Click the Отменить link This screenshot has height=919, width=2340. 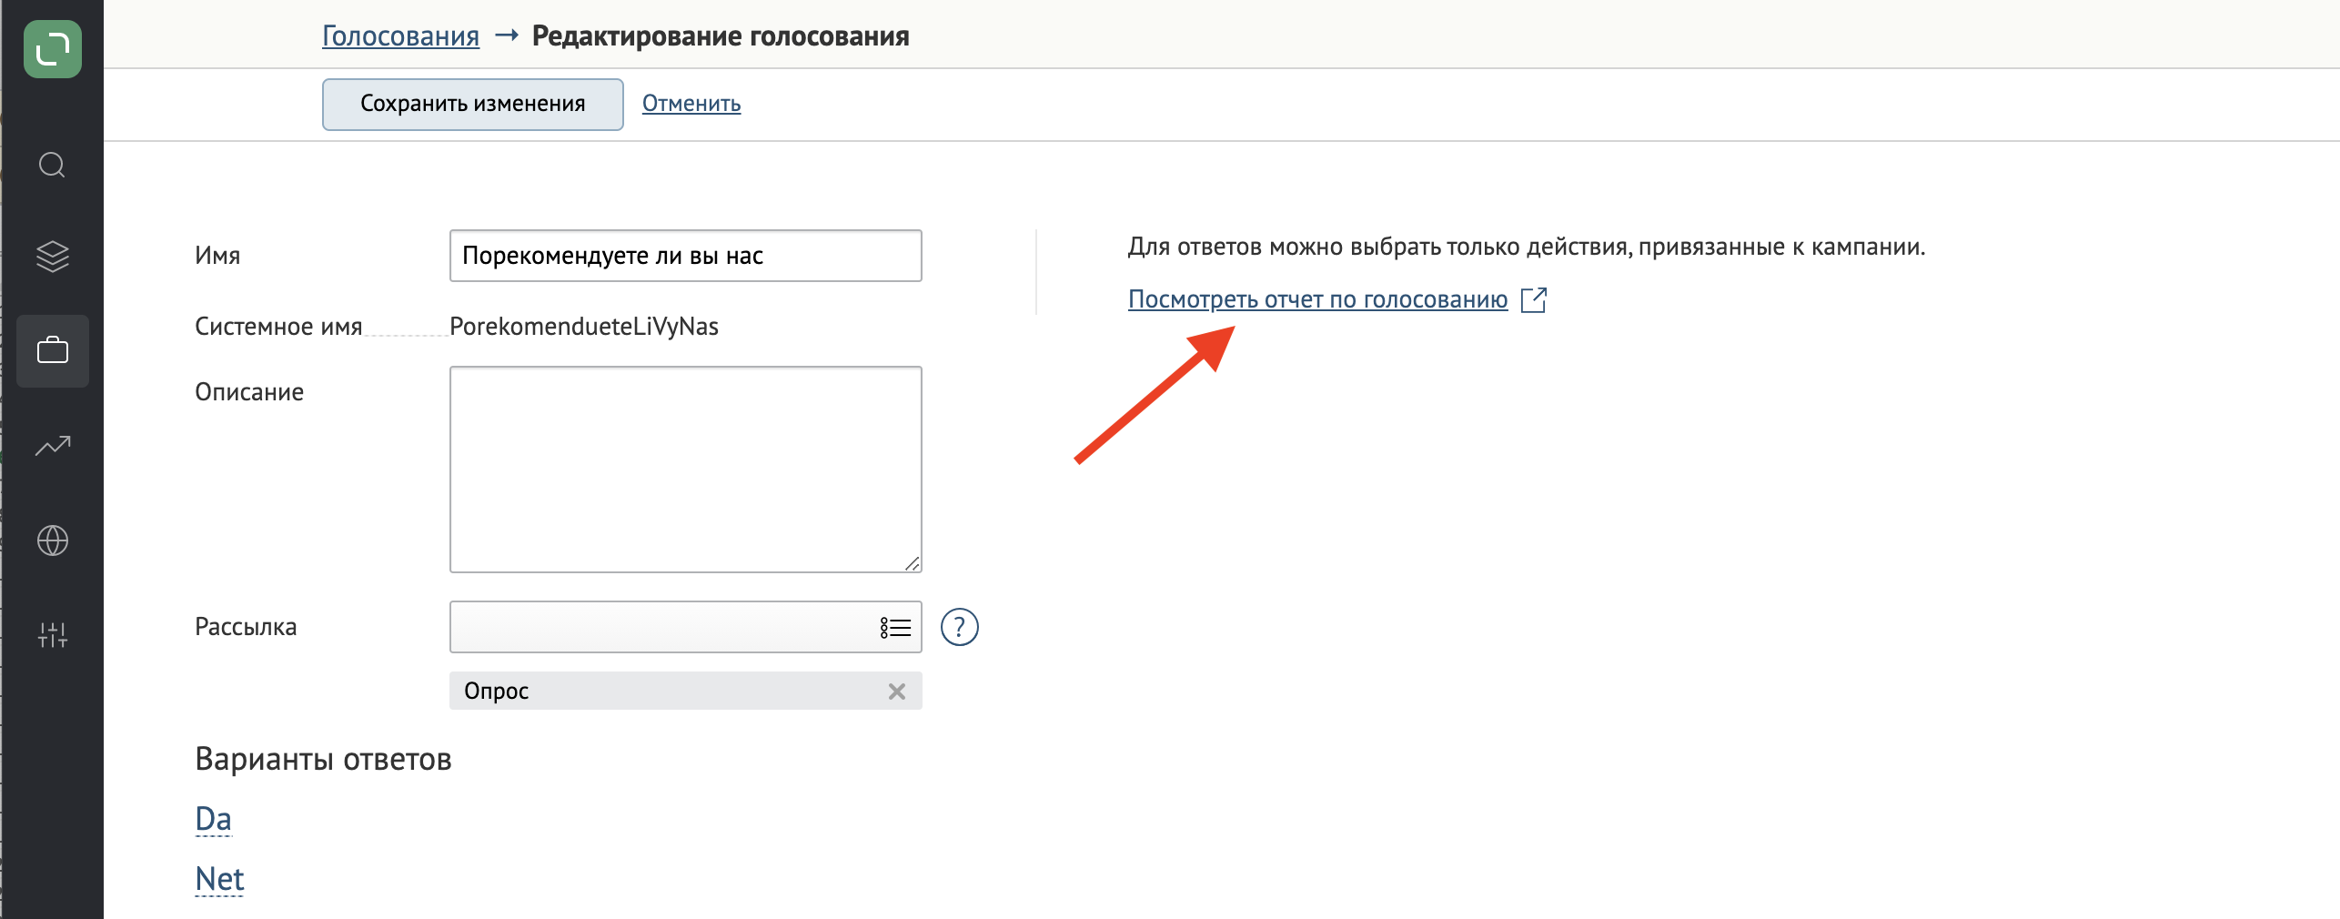(691, 104)
